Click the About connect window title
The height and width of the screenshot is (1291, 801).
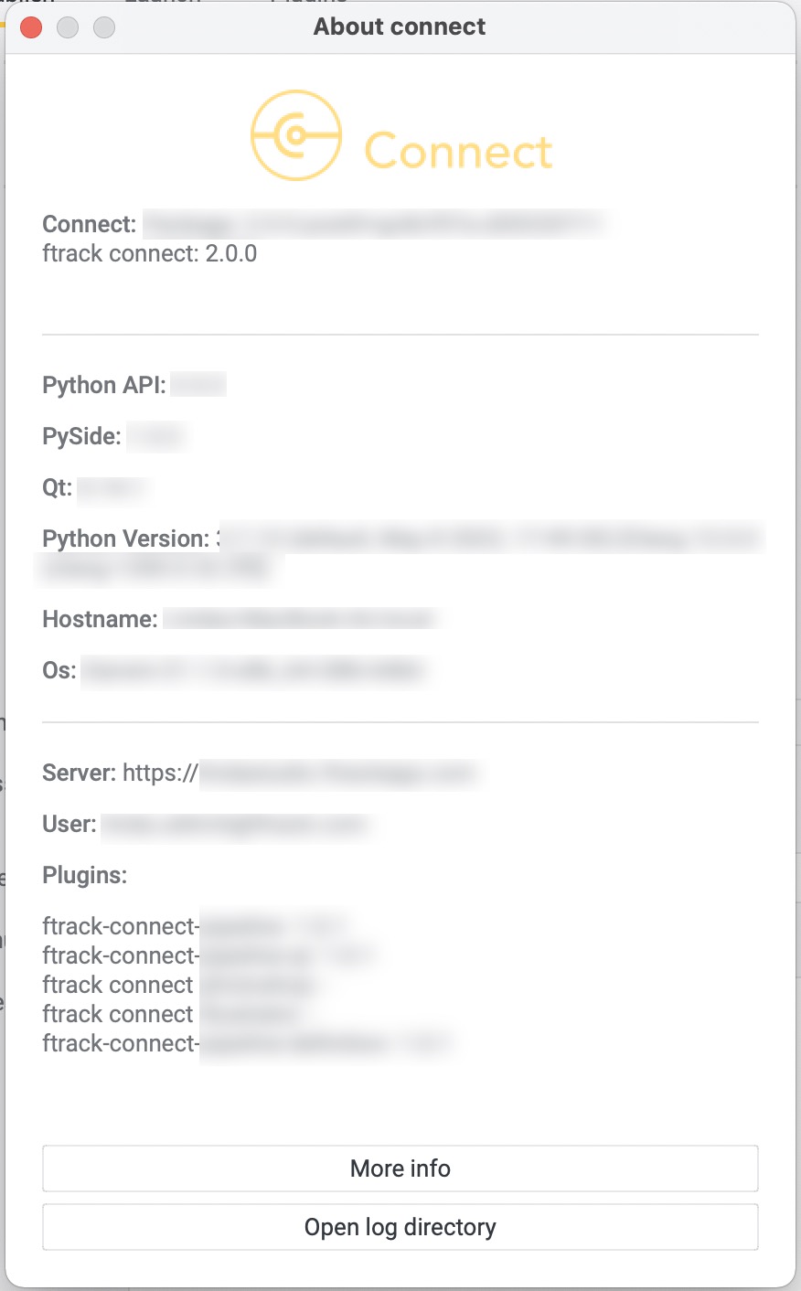point(400,27)
